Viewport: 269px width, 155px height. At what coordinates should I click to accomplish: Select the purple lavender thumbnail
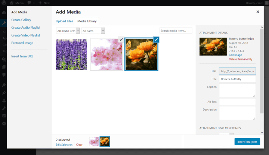[x=71, y=54]
